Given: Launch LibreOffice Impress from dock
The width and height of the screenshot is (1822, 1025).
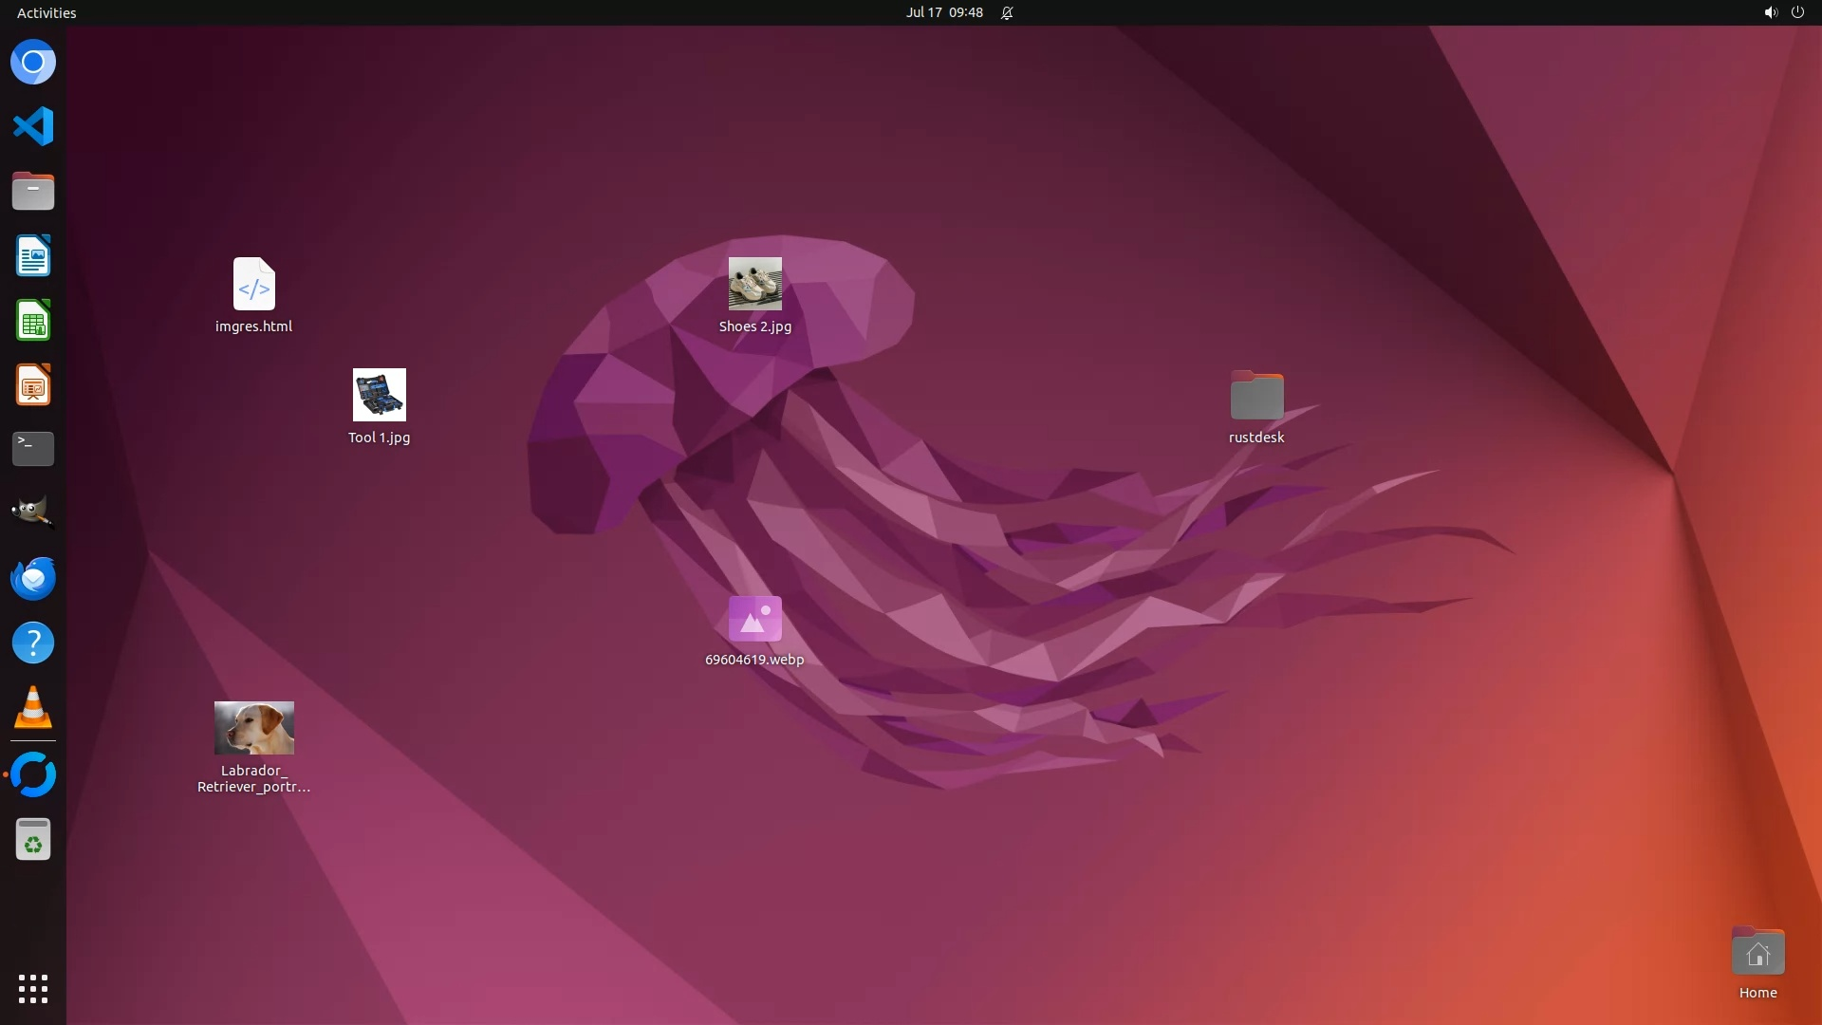Looking at the screenshot, I should [x=33, y=385].
